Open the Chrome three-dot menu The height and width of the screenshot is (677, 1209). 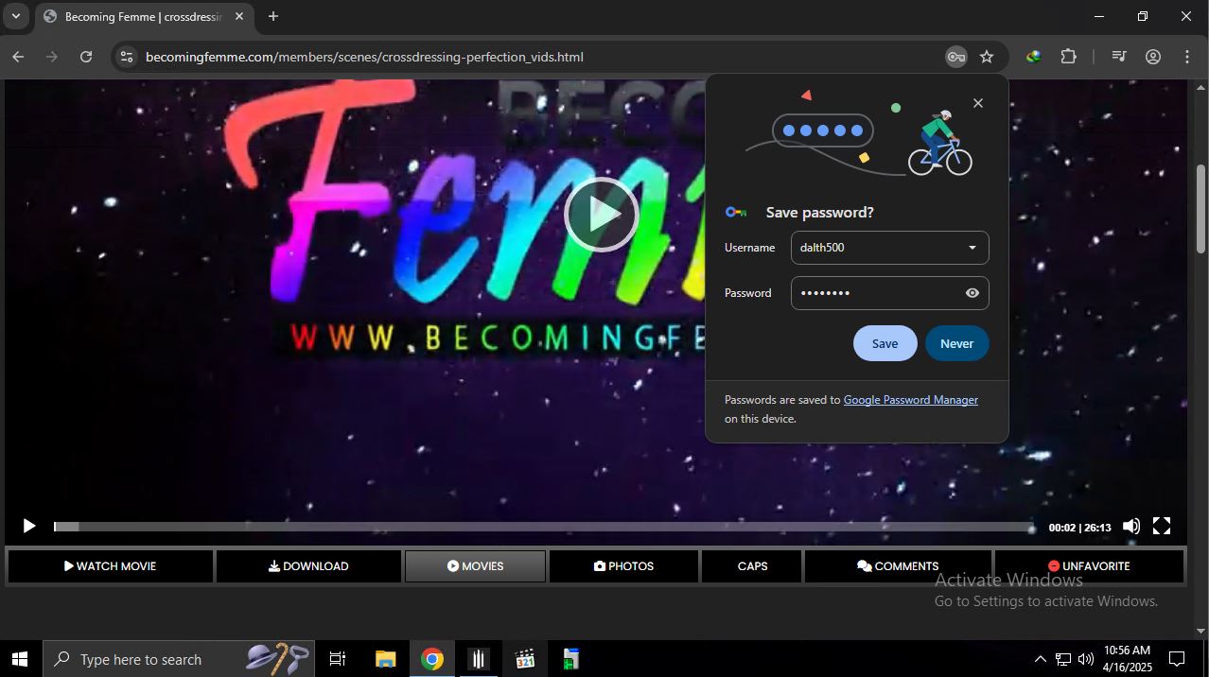pyautogui.click(x=1187, y=57)
